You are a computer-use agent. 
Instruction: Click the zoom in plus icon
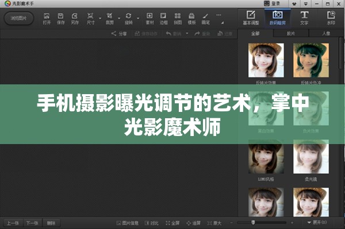[292, 223]
